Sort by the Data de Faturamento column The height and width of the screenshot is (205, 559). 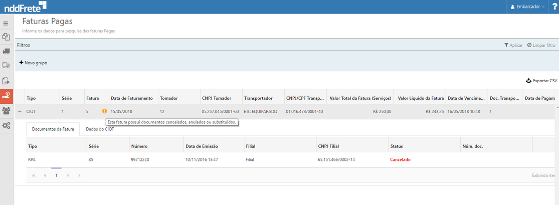[x=131, y=98]
